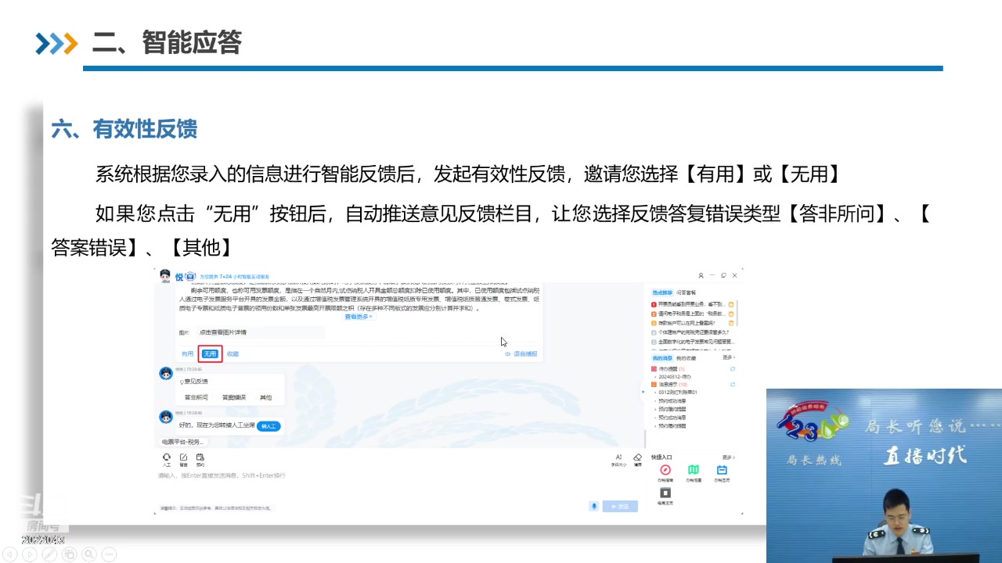Image resolution: width=1002 pixels, height=563 pixels.
Task: Click the 发送 send button
Action: click(620, 507)
